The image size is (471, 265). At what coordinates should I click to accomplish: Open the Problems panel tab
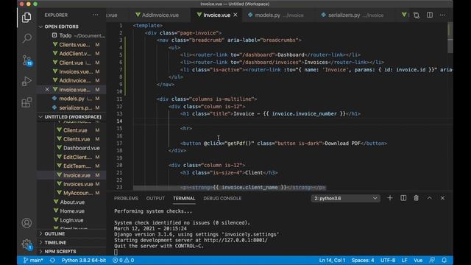click(x=126, y=198)
